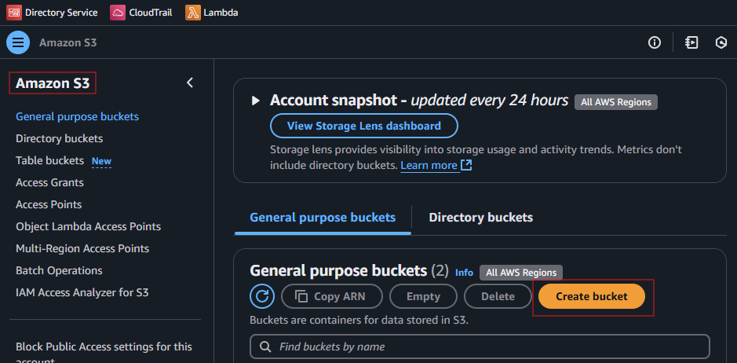Image resolution: width=737 pixels, height=363 pixels.
Task: Click the Create bucket button
Action: [592, 296]
